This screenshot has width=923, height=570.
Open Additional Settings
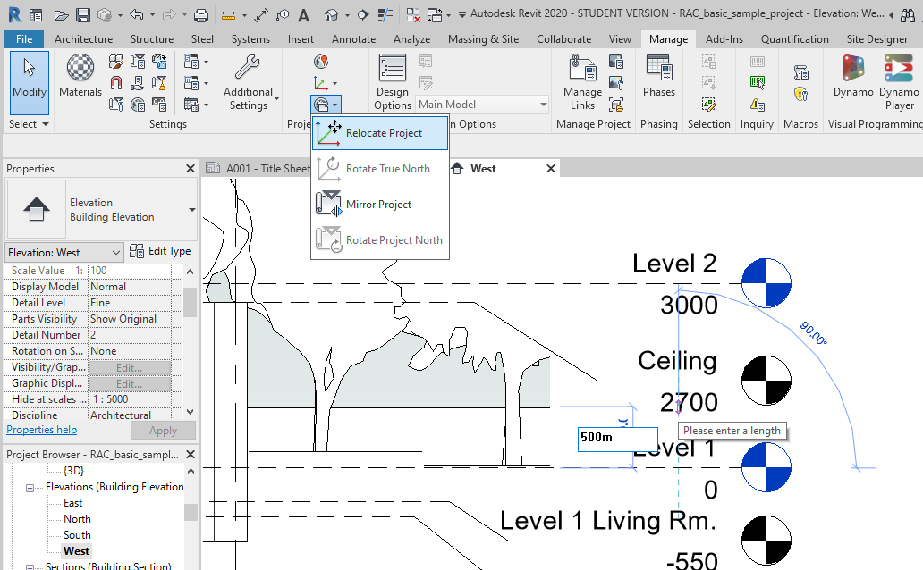pos(248,80)
